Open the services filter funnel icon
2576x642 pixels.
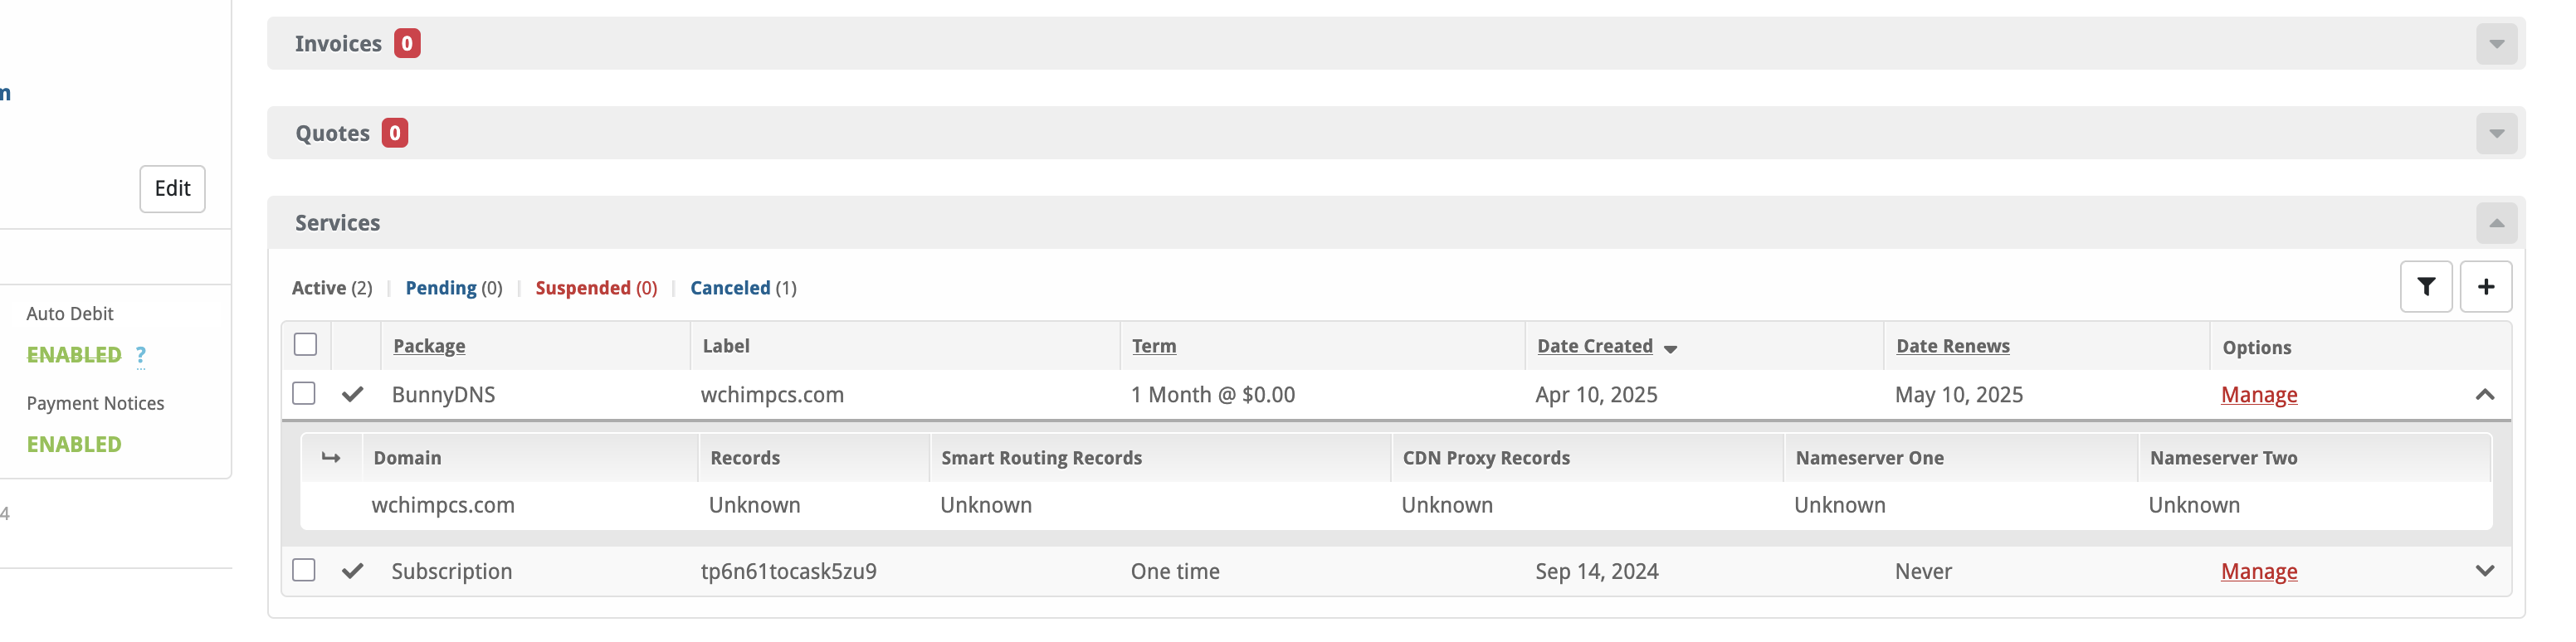coord(2426,287)
